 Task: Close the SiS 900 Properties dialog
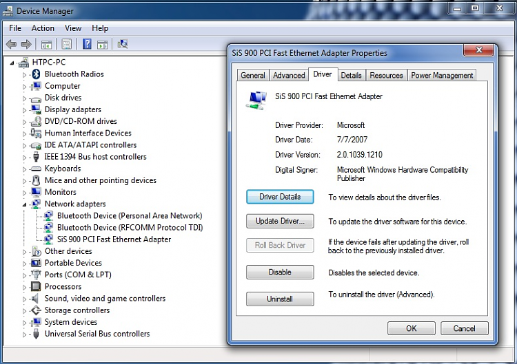[x=479, y=50]
